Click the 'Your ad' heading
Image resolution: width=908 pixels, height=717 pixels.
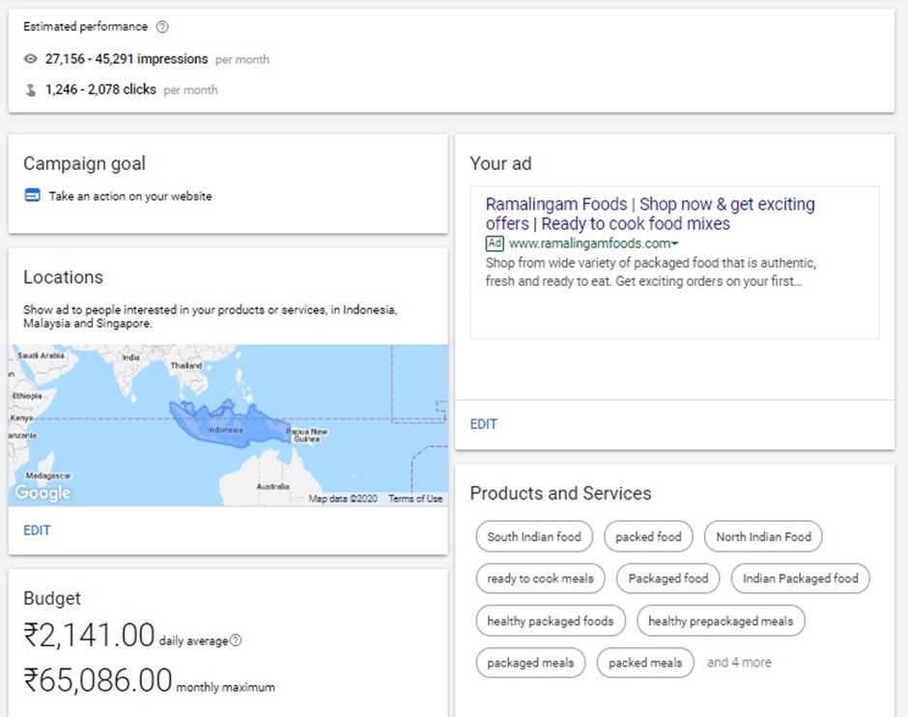pyautogui.click(x=501, y=163)
